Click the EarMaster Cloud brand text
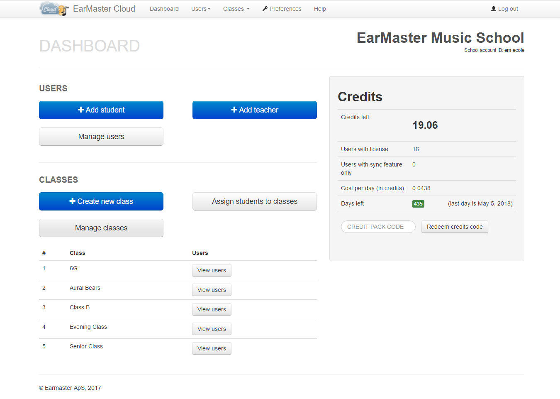The height and width of the screenshot is (399, 560). tap(104, 9)
